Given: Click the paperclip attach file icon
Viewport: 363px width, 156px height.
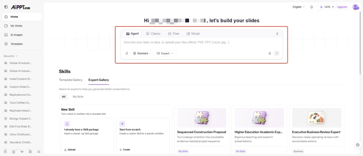Looking at the screenshot, I should (127, 54).
